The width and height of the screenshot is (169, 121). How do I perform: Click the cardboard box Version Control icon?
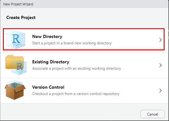tap(15, 90)
